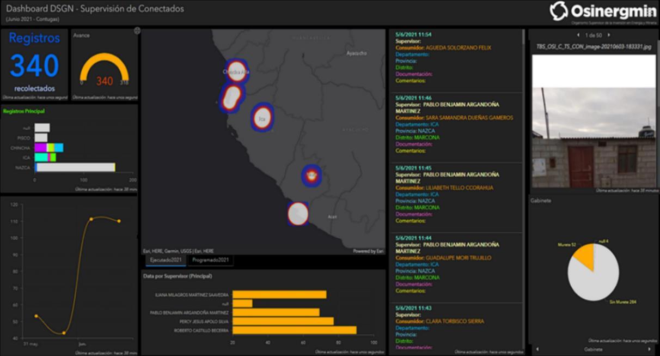Select the NAZCA bar in Registros Principal

75,167
